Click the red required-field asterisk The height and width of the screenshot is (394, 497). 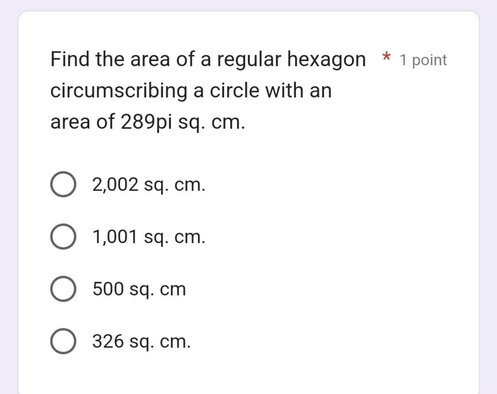(386, 57)
